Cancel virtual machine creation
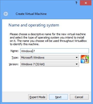This screenshot has width=93, height=104. click(x=79, y=97)
